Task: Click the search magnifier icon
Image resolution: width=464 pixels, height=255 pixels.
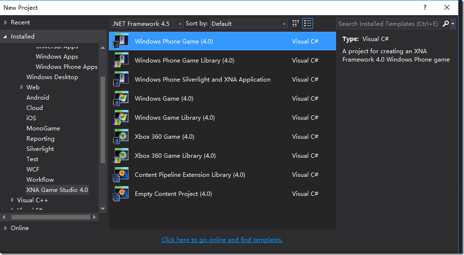Action: point(446,23)
